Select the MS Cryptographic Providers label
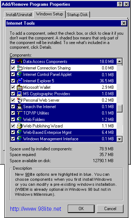The image size is (131, 218). 47,94
